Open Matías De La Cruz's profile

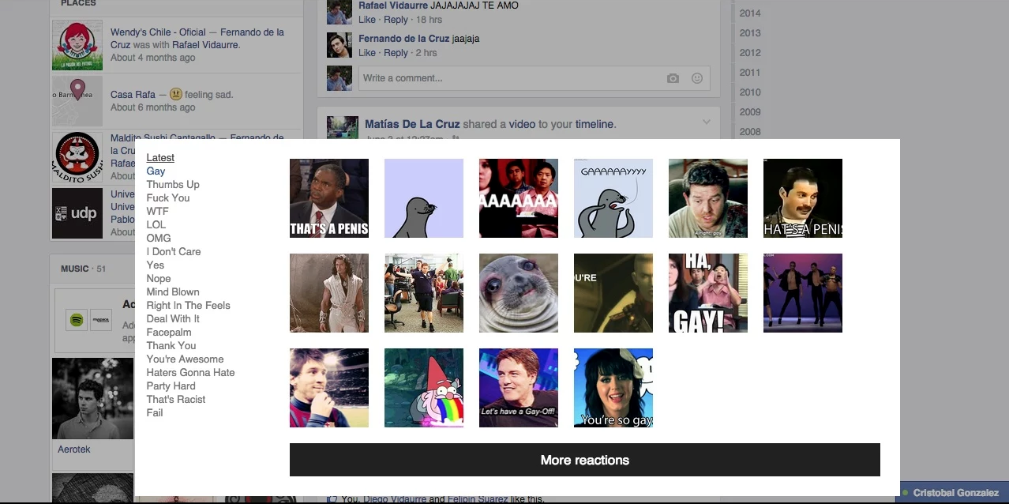point(412,124)
